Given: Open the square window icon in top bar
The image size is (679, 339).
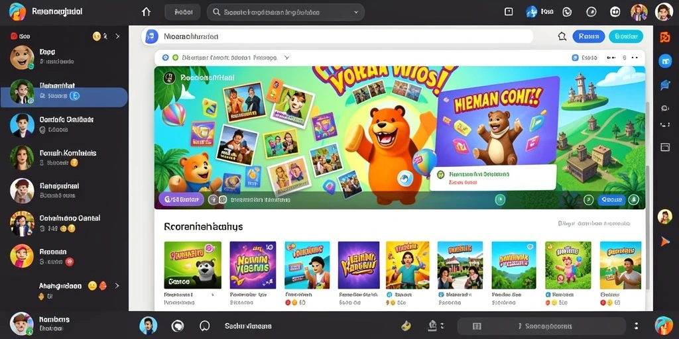Looking at the screenshot, I should point(509,12).
